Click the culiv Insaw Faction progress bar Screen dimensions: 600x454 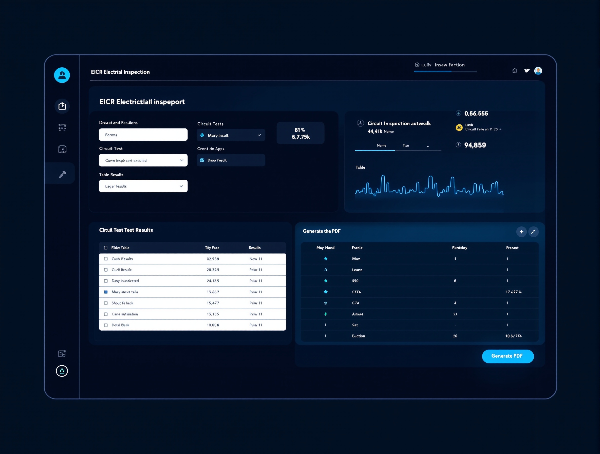pos(445,71)
